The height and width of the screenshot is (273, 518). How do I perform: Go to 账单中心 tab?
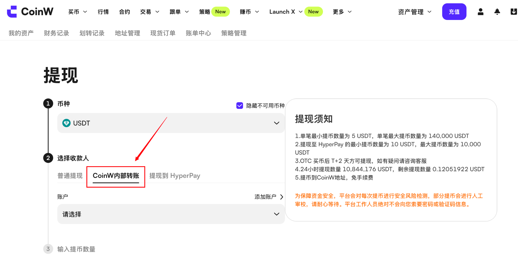[198, 33]
